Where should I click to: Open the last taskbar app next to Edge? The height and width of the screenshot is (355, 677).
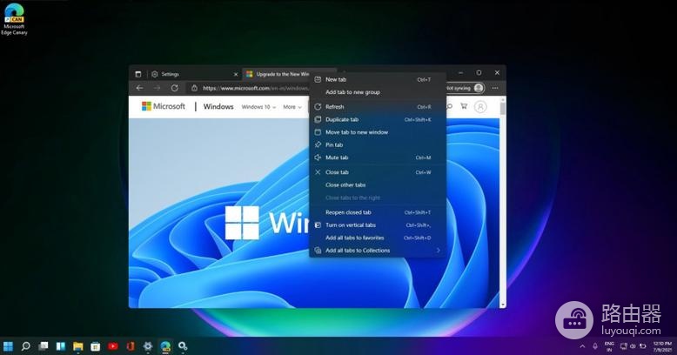(183, 346)
